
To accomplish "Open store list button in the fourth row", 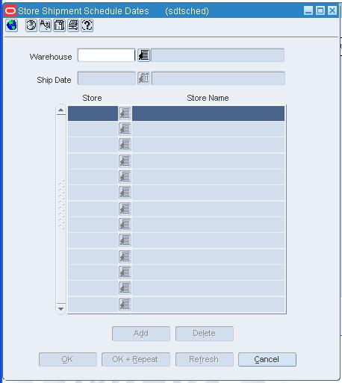I will (x=125, y=161).
